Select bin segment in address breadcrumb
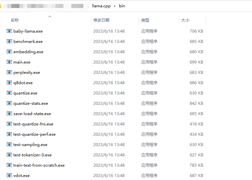Screen dimensions: 252x180 pyautogui.click(x=122, y=6)
